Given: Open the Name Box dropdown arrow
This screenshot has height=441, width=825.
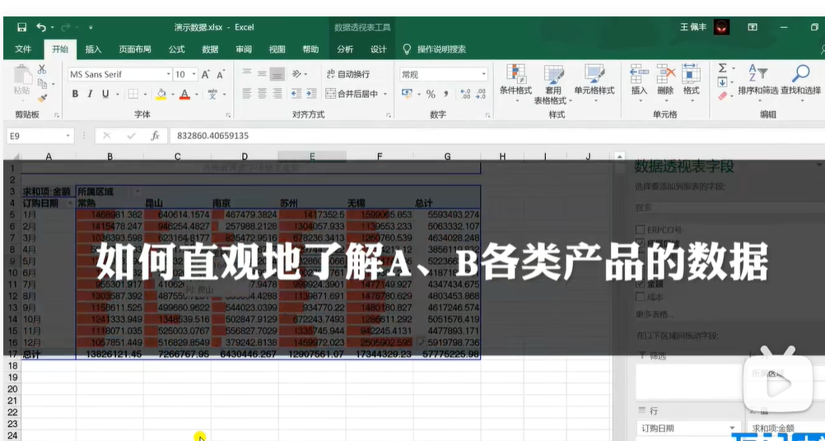Looking at the screenshot, I should coord(68,136).
